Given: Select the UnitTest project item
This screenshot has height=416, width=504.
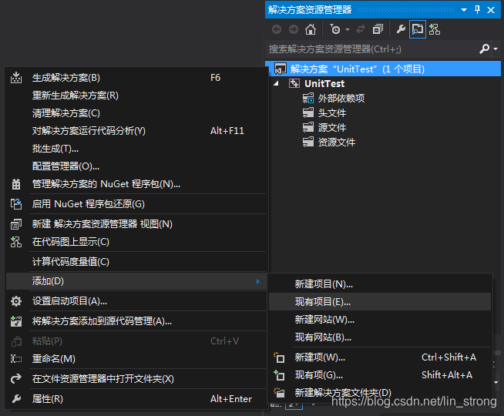Looking at the screenshot, I should (x=324, y=83).
